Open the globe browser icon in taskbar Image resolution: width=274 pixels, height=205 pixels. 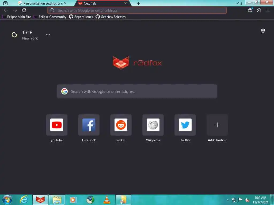[x=90, y=200]
